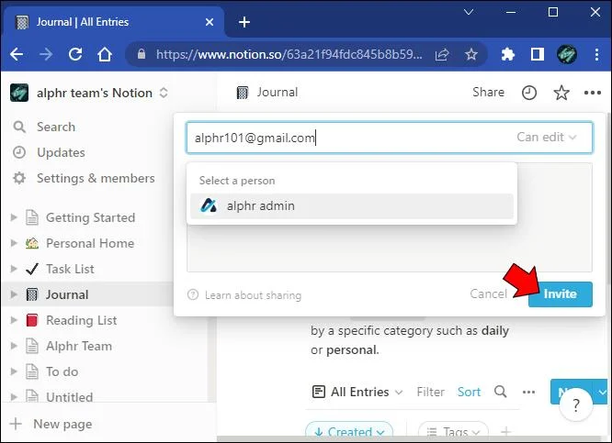Open Updates in the sidebar
This screenshot has height=443, width=612.
(x=61, y=152)
